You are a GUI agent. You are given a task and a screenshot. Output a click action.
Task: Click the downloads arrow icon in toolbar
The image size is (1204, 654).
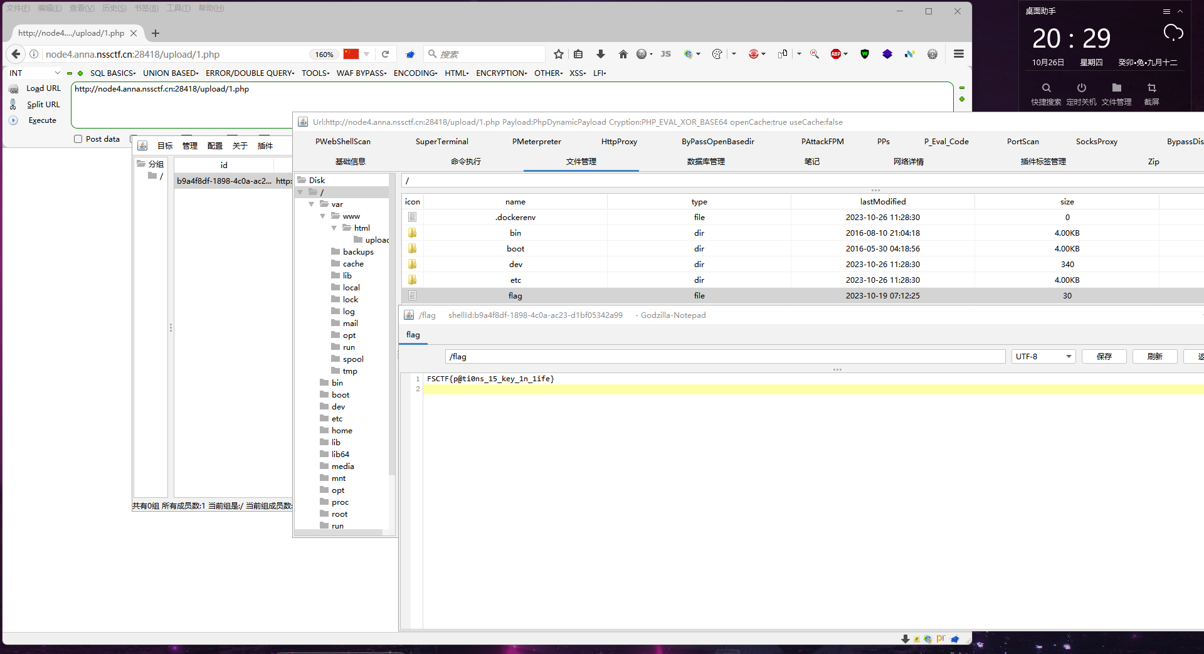[601, 54]
